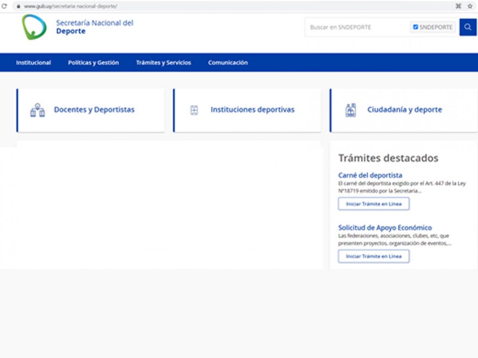This screenshot has width=478, height=358.
Task: Expand the Políticas y Gestión menu
Action: [x=93, y=62]
